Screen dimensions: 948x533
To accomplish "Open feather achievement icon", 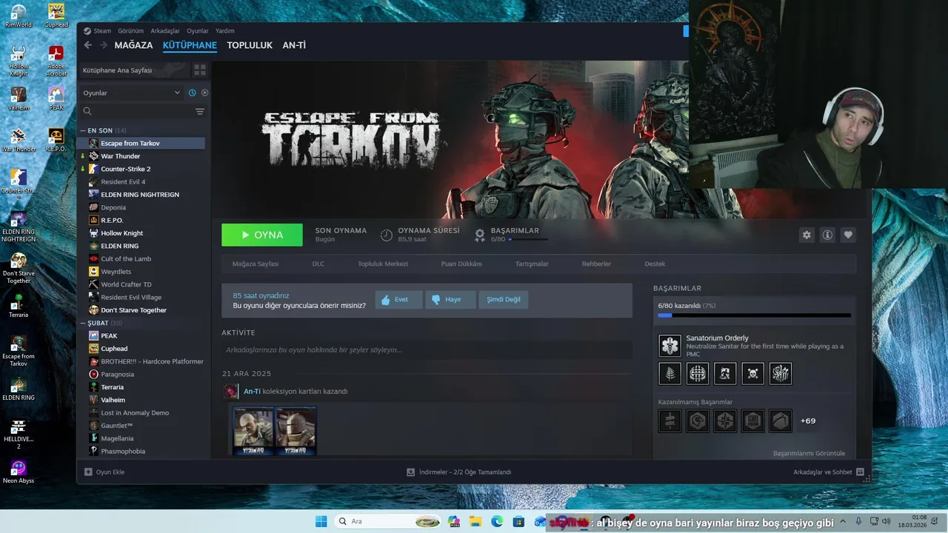I will click(x=670, y=373).
